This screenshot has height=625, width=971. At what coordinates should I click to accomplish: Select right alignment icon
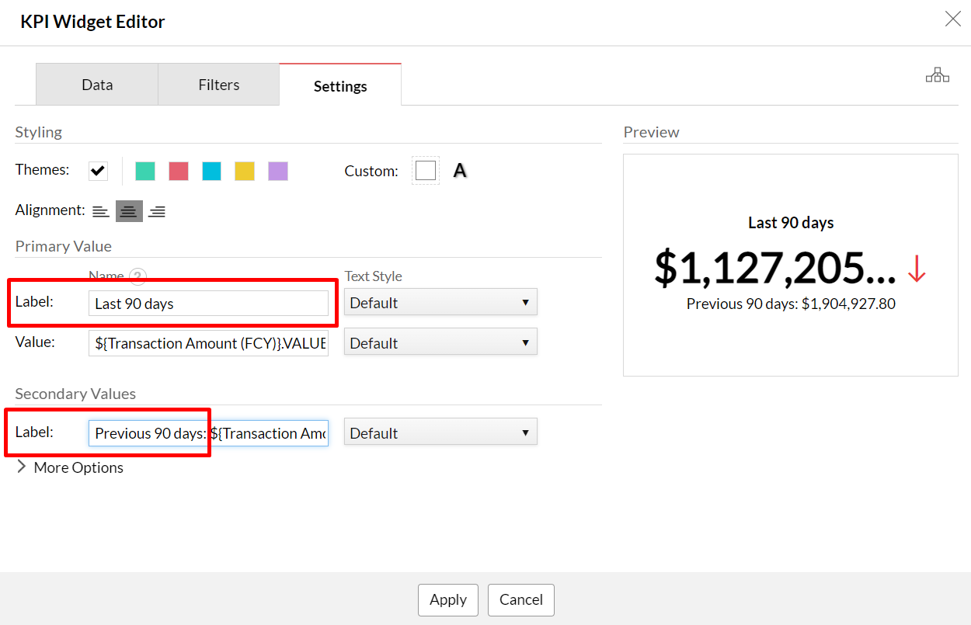coord(157,211)
